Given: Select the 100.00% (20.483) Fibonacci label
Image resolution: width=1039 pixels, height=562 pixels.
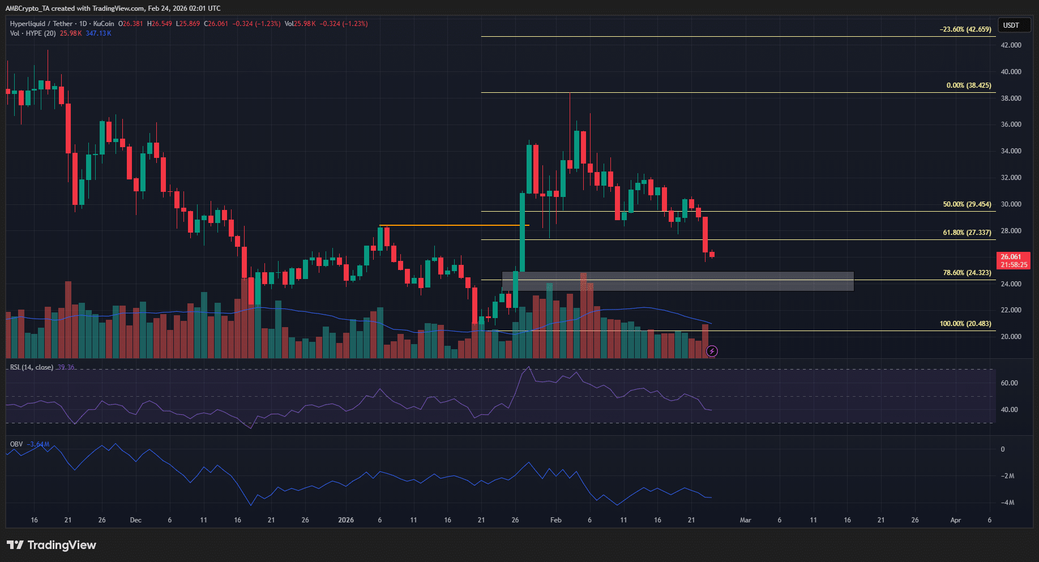Looking at the screenshot, I should click(965, 324).
